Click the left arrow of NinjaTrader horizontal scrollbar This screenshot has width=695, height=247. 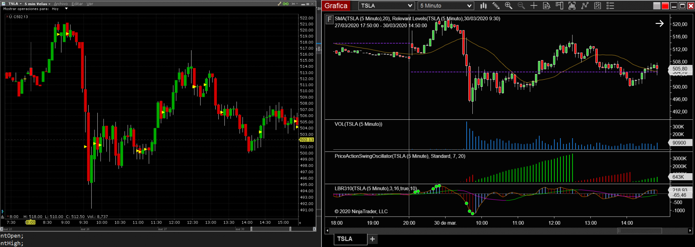pyautogui.click(x=327, y=231)
